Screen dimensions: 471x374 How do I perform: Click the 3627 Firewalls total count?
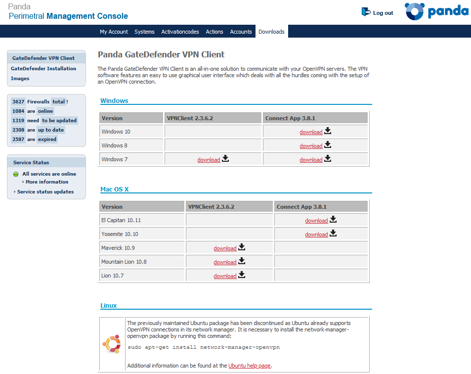pos(40,101)
